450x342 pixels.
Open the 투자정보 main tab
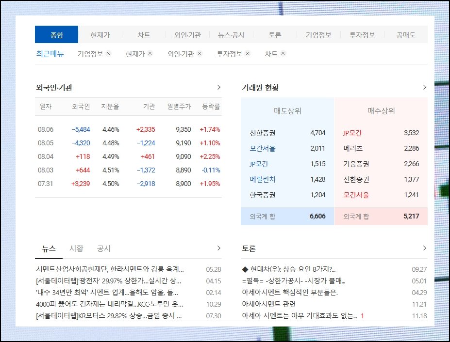[362, 35]
